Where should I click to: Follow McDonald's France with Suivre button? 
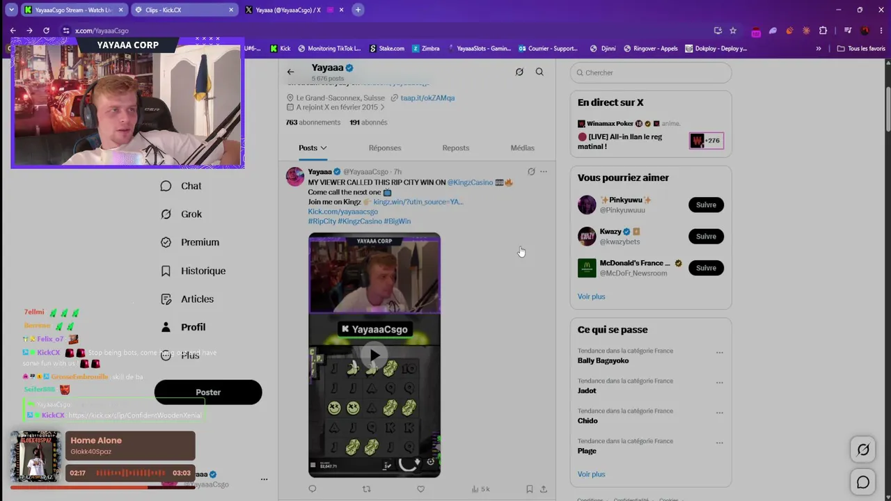706,268
